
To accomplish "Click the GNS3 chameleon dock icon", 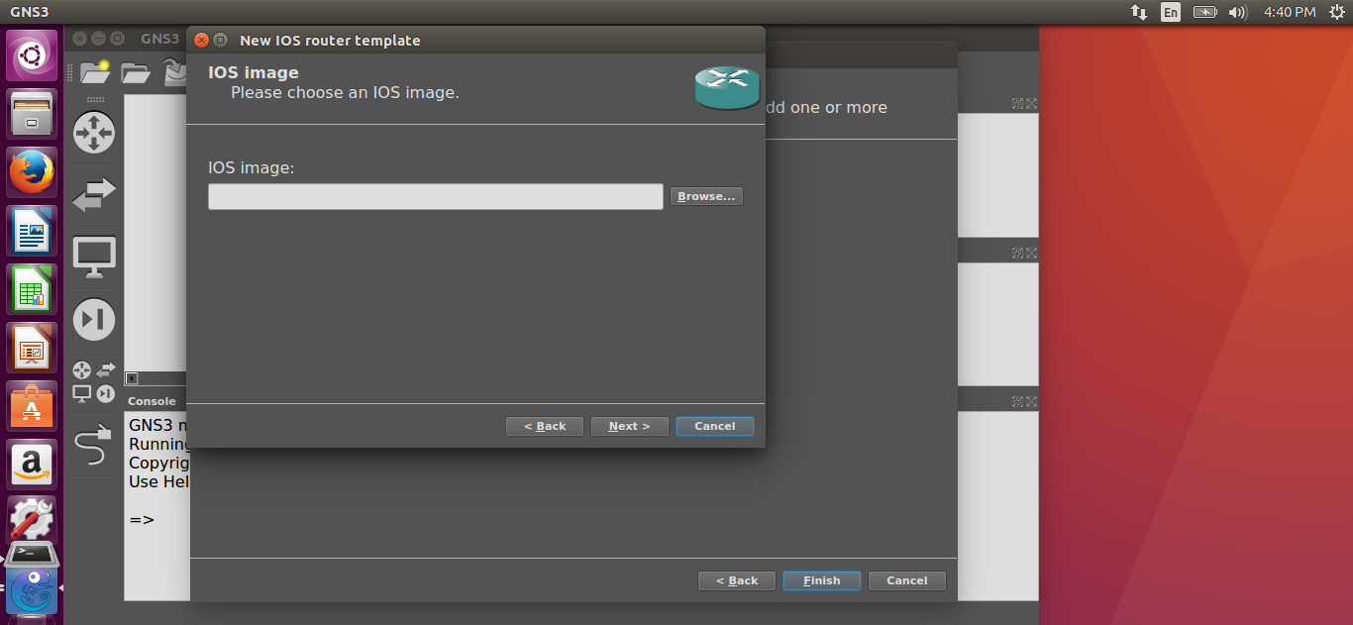I will click(32, 590).
